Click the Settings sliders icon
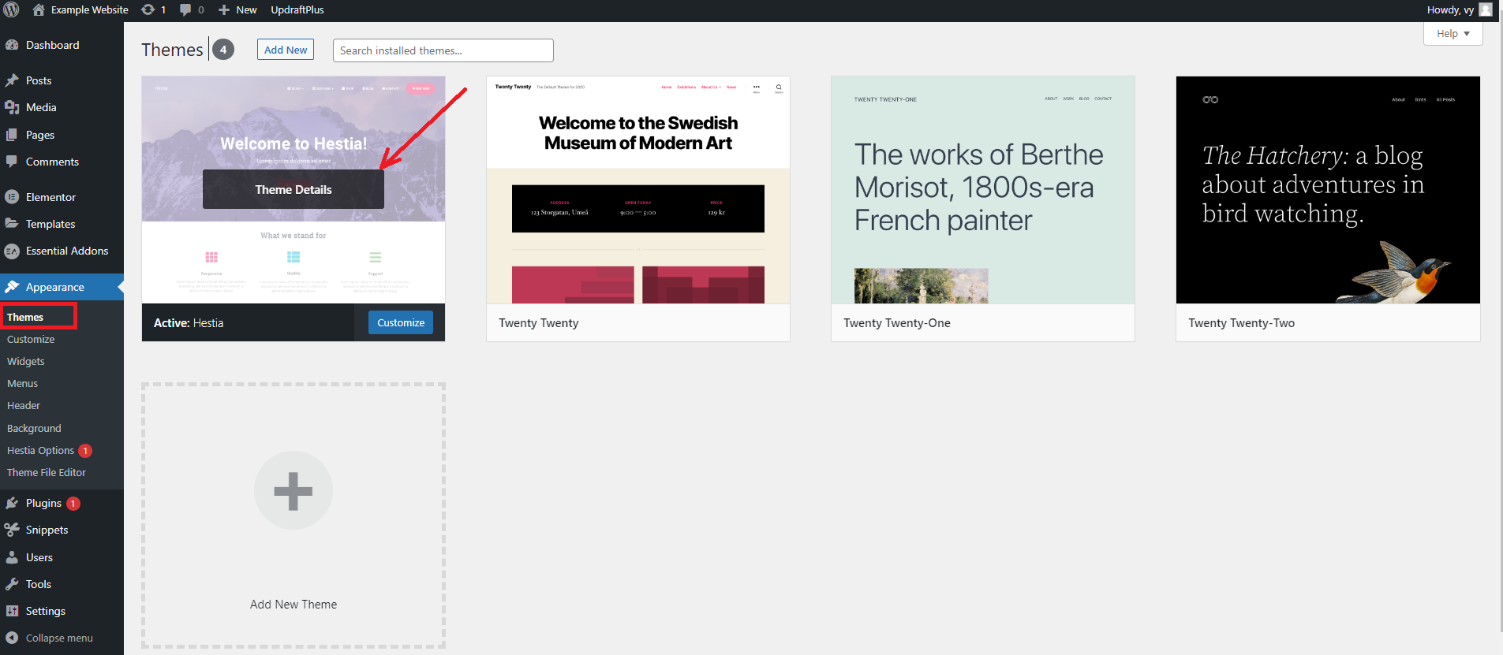The width and height of the screenshot is (1503, 655). click(x=12, y=611)
